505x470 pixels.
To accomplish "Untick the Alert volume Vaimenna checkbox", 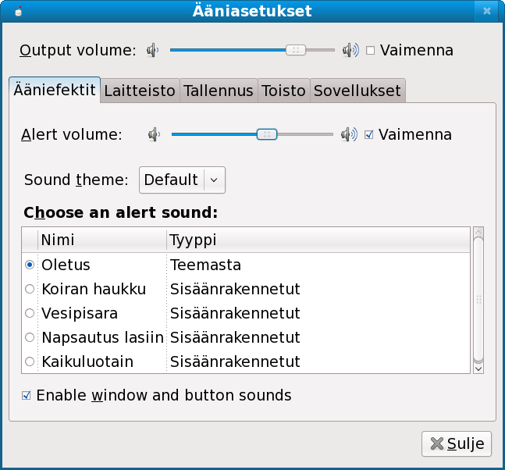I will pos(369,134).
